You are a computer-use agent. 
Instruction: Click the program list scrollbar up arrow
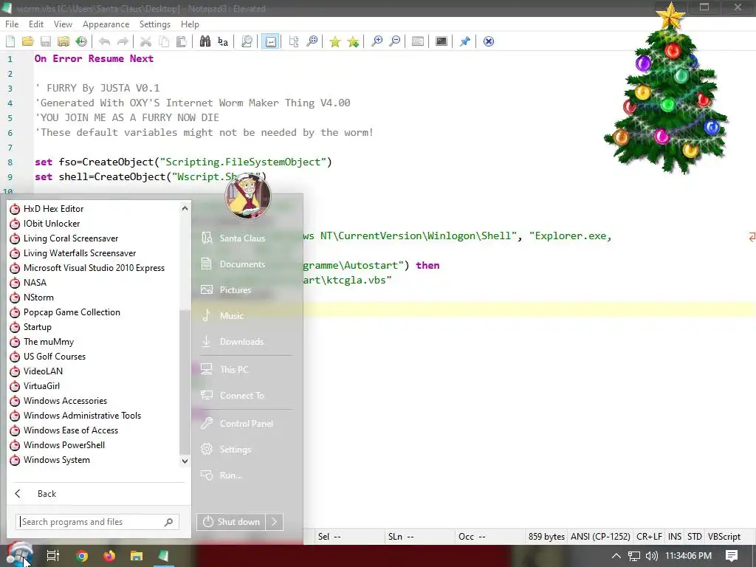[x=185, y=208]
